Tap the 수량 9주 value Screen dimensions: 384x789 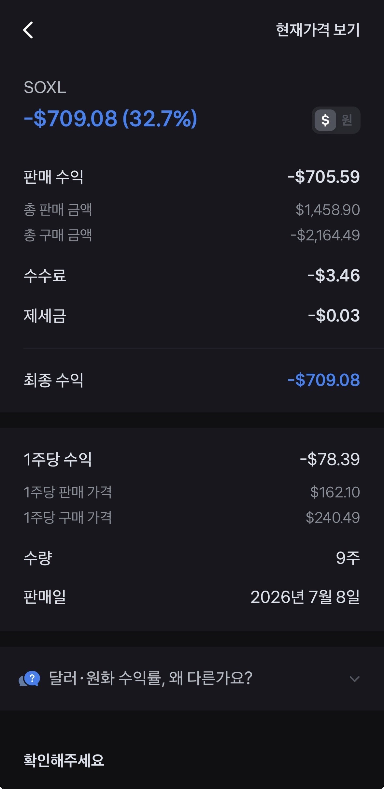click(x=348, y=558)
